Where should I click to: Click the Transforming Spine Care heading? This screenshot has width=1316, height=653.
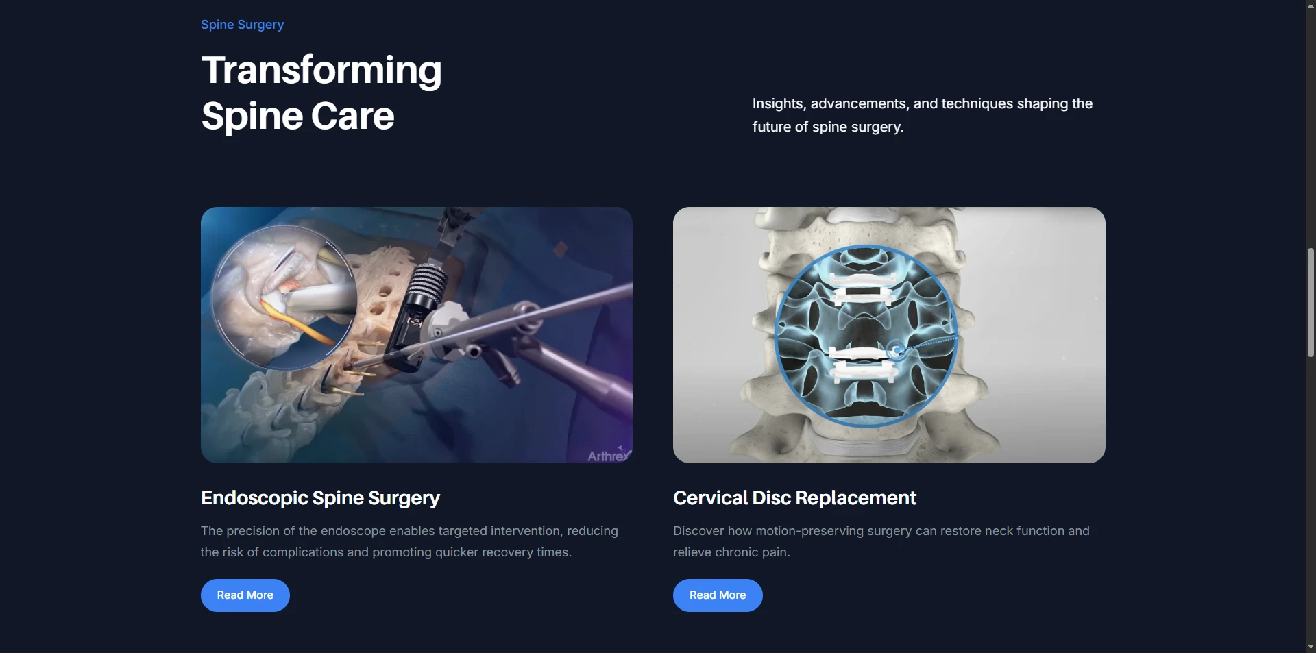[x=321, y=93]
